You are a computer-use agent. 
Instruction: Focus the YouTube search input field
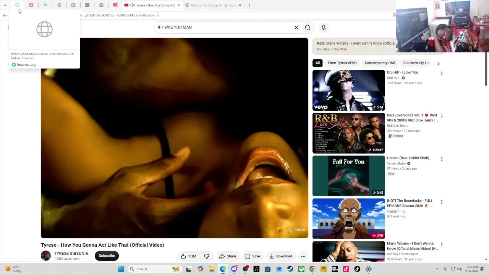coord(223,27)
